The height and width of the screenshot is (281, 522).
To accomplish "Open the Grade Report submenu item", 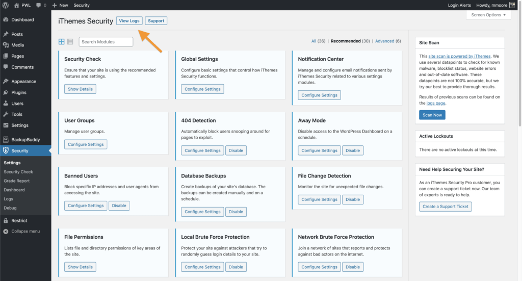I will [x=17, y=181].
